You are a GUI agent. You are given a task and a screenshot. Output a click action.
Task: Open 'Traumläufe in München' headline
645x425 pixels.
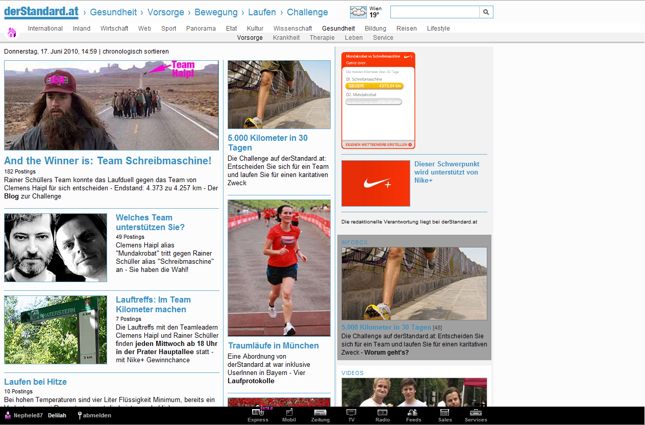click(x=274, y=345)
